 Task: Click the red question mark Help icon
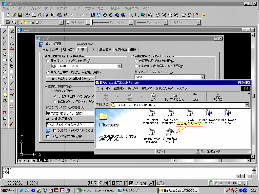[x=197, y=15]
